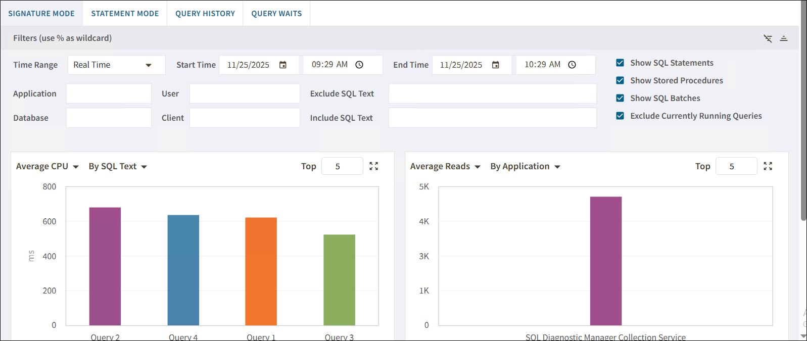807x341 pixels.
Task: Maximize the Average Reads chart
Action: click(x=768, y=166)
